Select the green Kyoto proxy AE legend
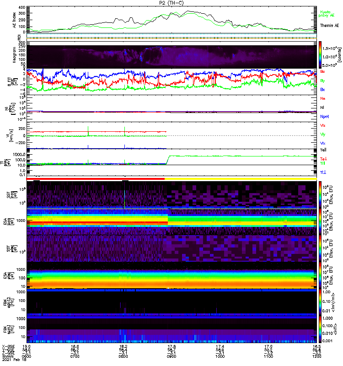The height and width of the screenshot is (366, 343). [327, 14]
